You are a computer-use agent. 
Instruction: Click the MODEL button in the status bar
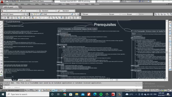[x=128, y=91]
